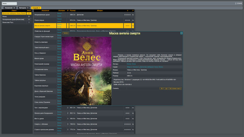244x137 pixels.
Task: Click size 776.5 k in Страх в кукольном домике row
Action: pos(72,129)
